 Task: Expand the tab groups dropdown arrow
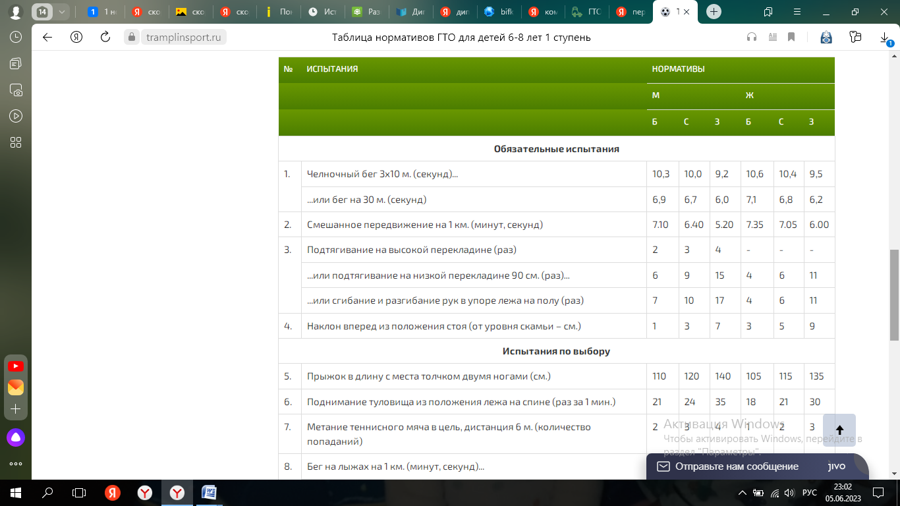pyautogui.click(x=62, y=12)
